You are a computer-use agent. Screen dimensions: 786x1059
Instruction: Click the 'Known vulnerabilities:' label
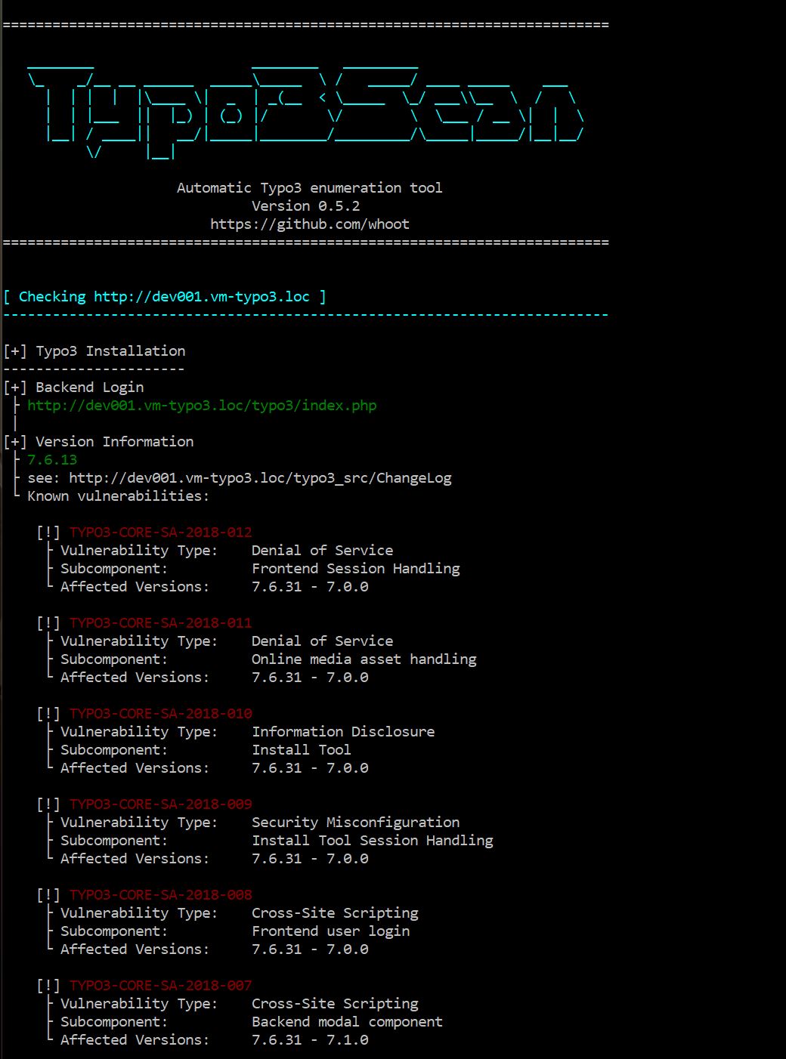point(118,496)
